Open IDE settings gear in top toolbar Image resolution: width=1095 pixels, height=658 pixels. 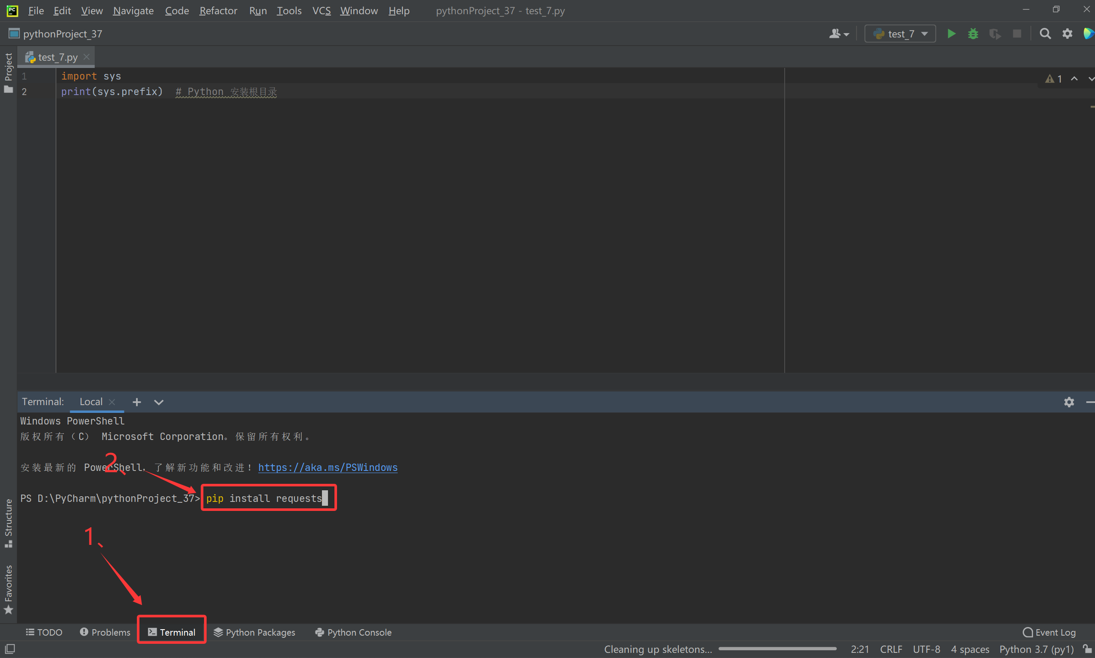coord(1067,34)
